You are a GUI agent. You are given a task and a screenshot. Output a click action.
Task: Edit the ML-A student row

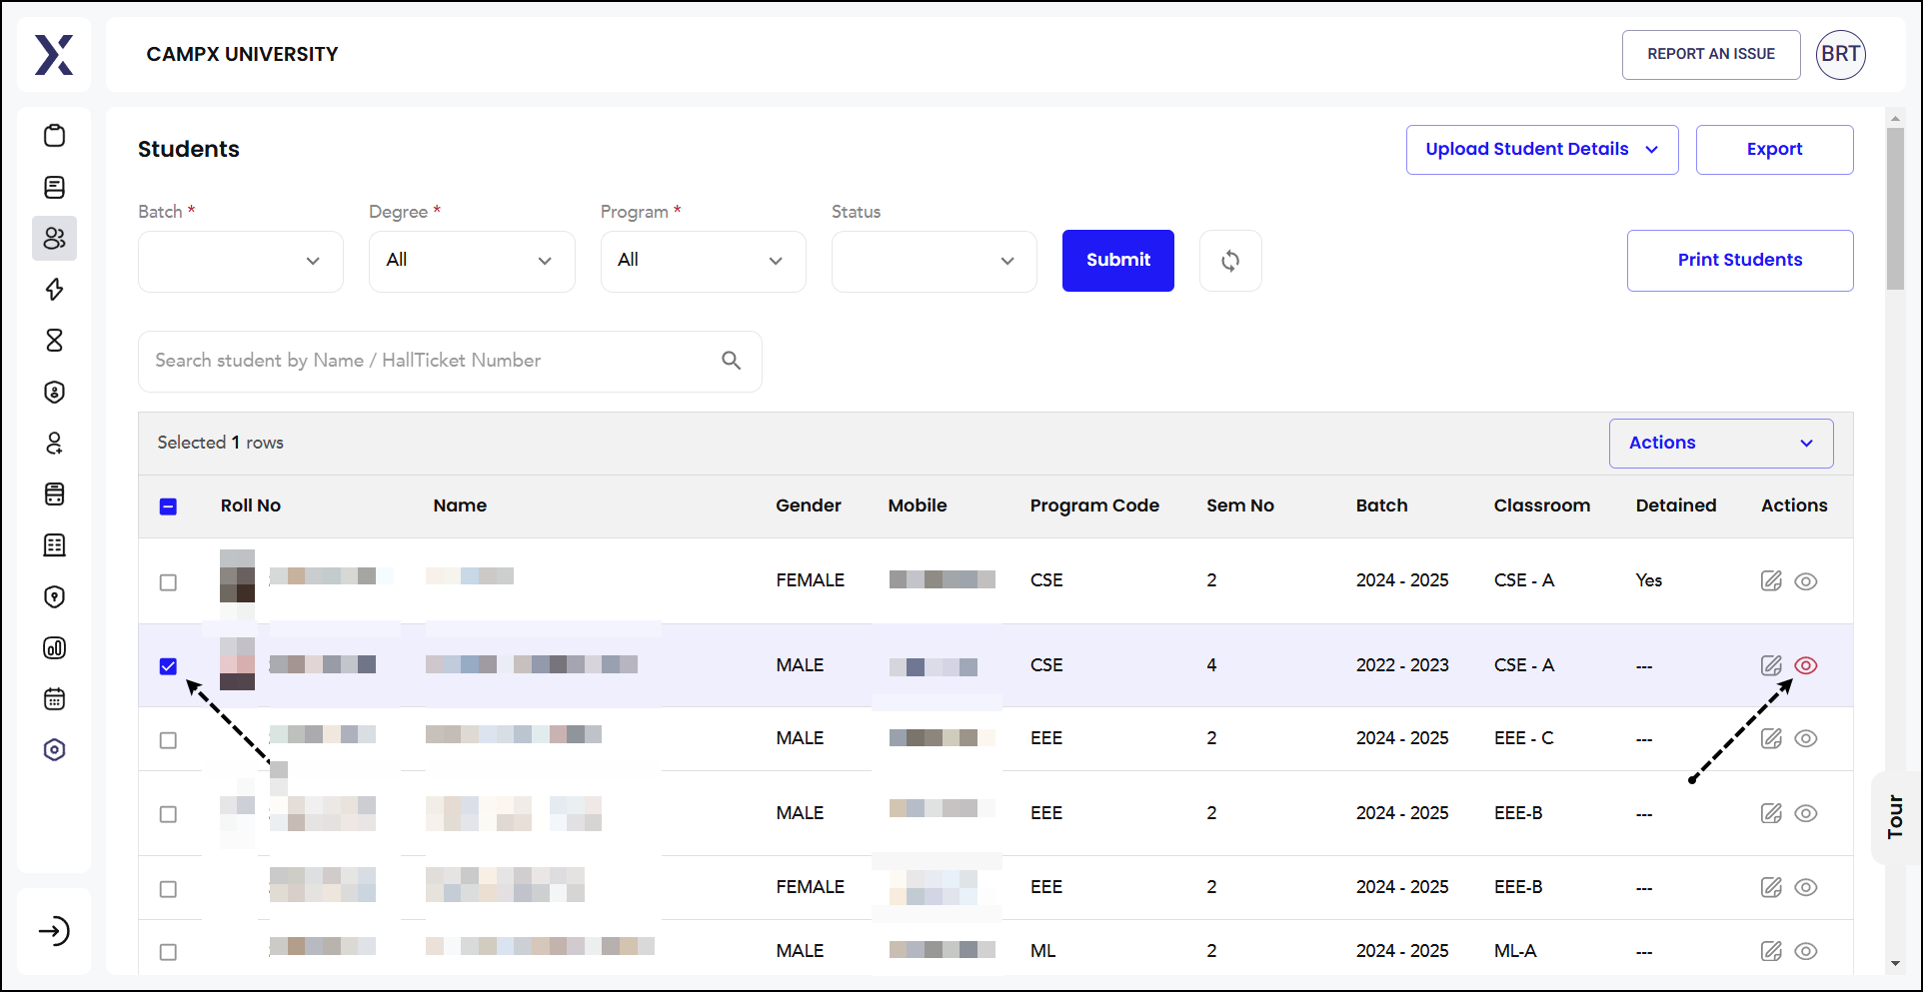(1771, 951)
